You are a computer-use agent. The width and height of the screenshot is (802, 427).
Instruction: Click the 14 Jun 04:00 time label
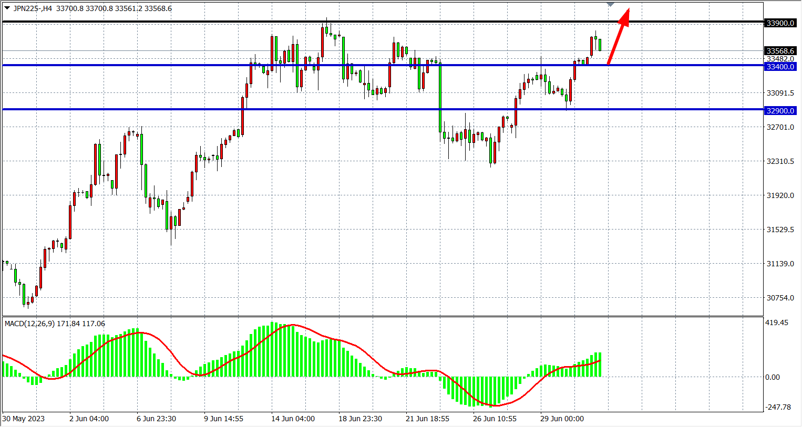click(x=293, y=419)
